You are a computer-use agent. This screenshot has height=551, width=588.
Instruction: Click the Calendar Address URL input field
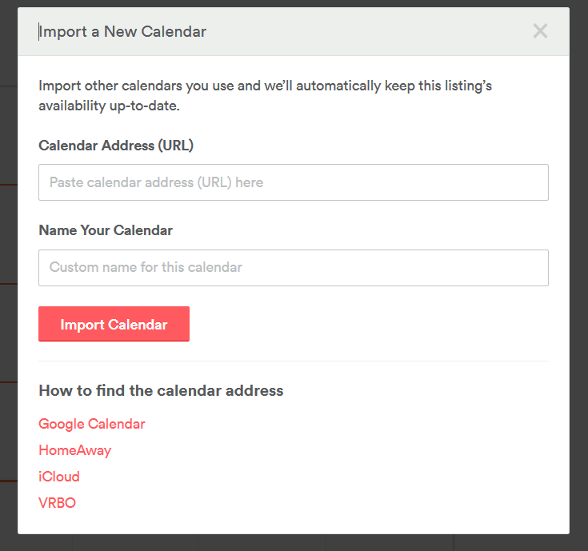[x=293, y=182]
